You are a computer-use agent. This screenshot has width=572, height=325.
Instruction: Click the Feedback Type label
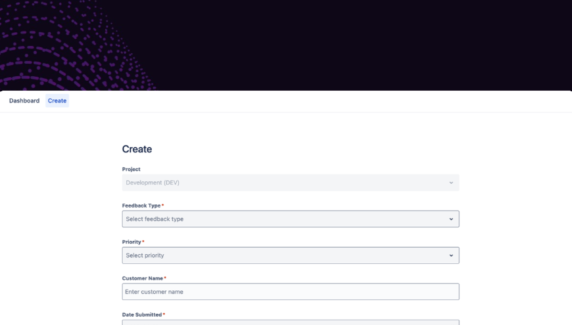coord(141,206)
